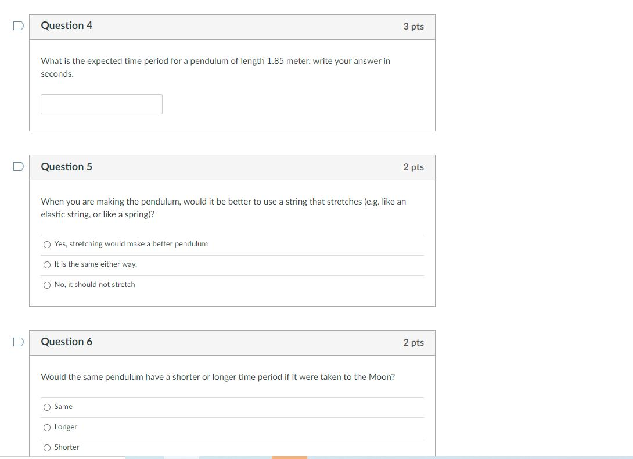The image size is (633, 459).
Task: Select 'No, it should not stretch'
Action: [47, 285]
